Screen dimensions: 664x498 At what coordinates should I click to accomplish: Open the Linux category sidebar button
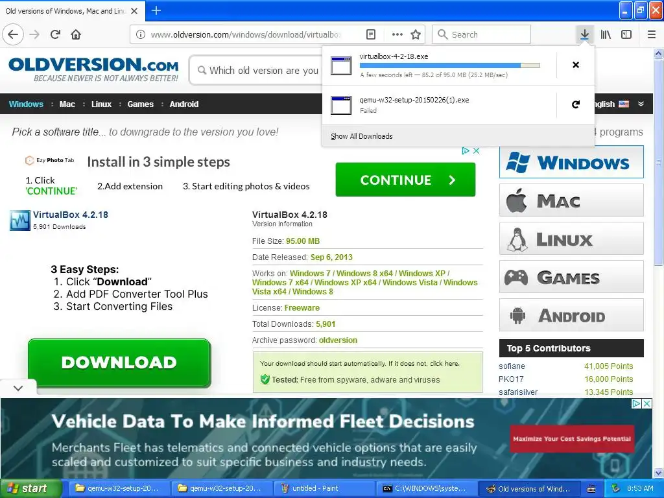pyautogui.click(x=571, y=239)
